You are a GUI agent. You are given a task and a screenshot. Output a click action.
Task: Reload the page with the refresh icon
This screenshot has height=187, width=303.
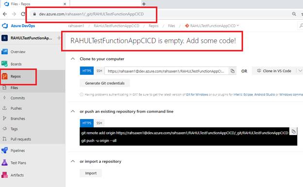point(23,14)
